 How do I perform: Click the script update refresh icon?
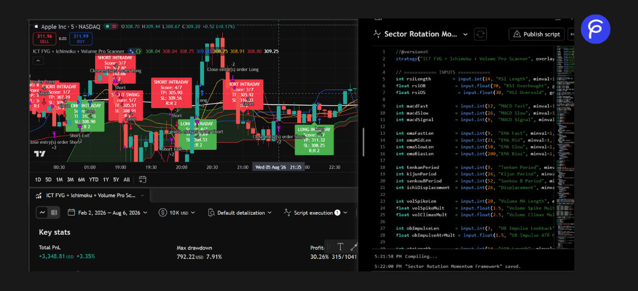[481, 34]
